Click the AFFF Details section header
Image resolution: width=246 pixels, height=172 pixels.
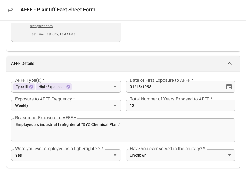tap(123, 64)
